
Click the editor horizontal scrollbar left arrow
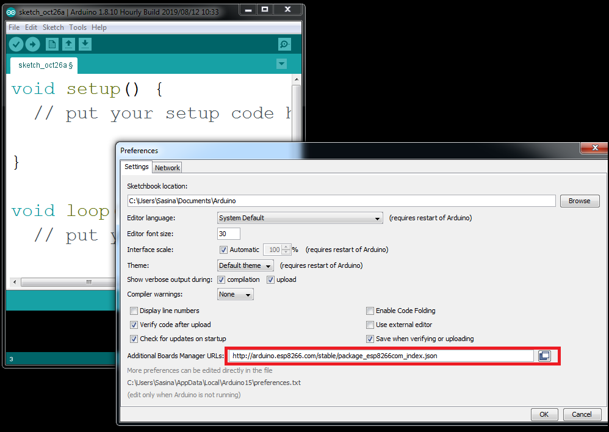15,282
